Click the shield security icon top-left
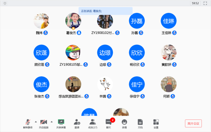211x132 pixels. pyautogui.click(x=5, y=3)
